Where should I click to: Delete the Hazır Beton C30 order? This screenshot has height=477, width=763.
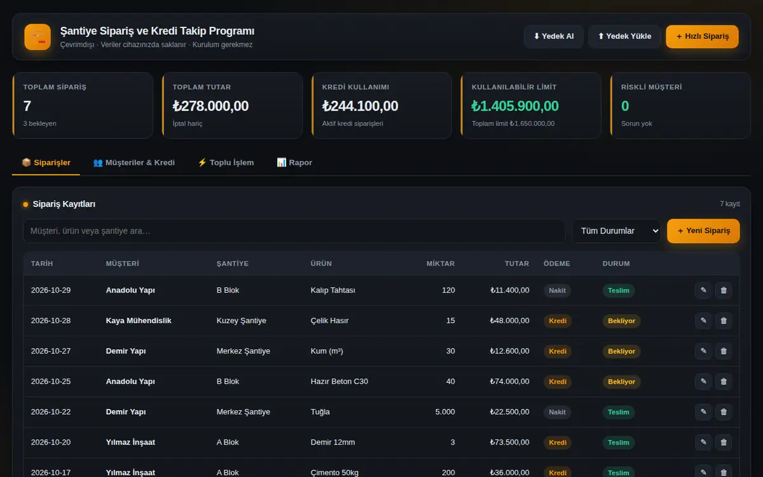724,382
